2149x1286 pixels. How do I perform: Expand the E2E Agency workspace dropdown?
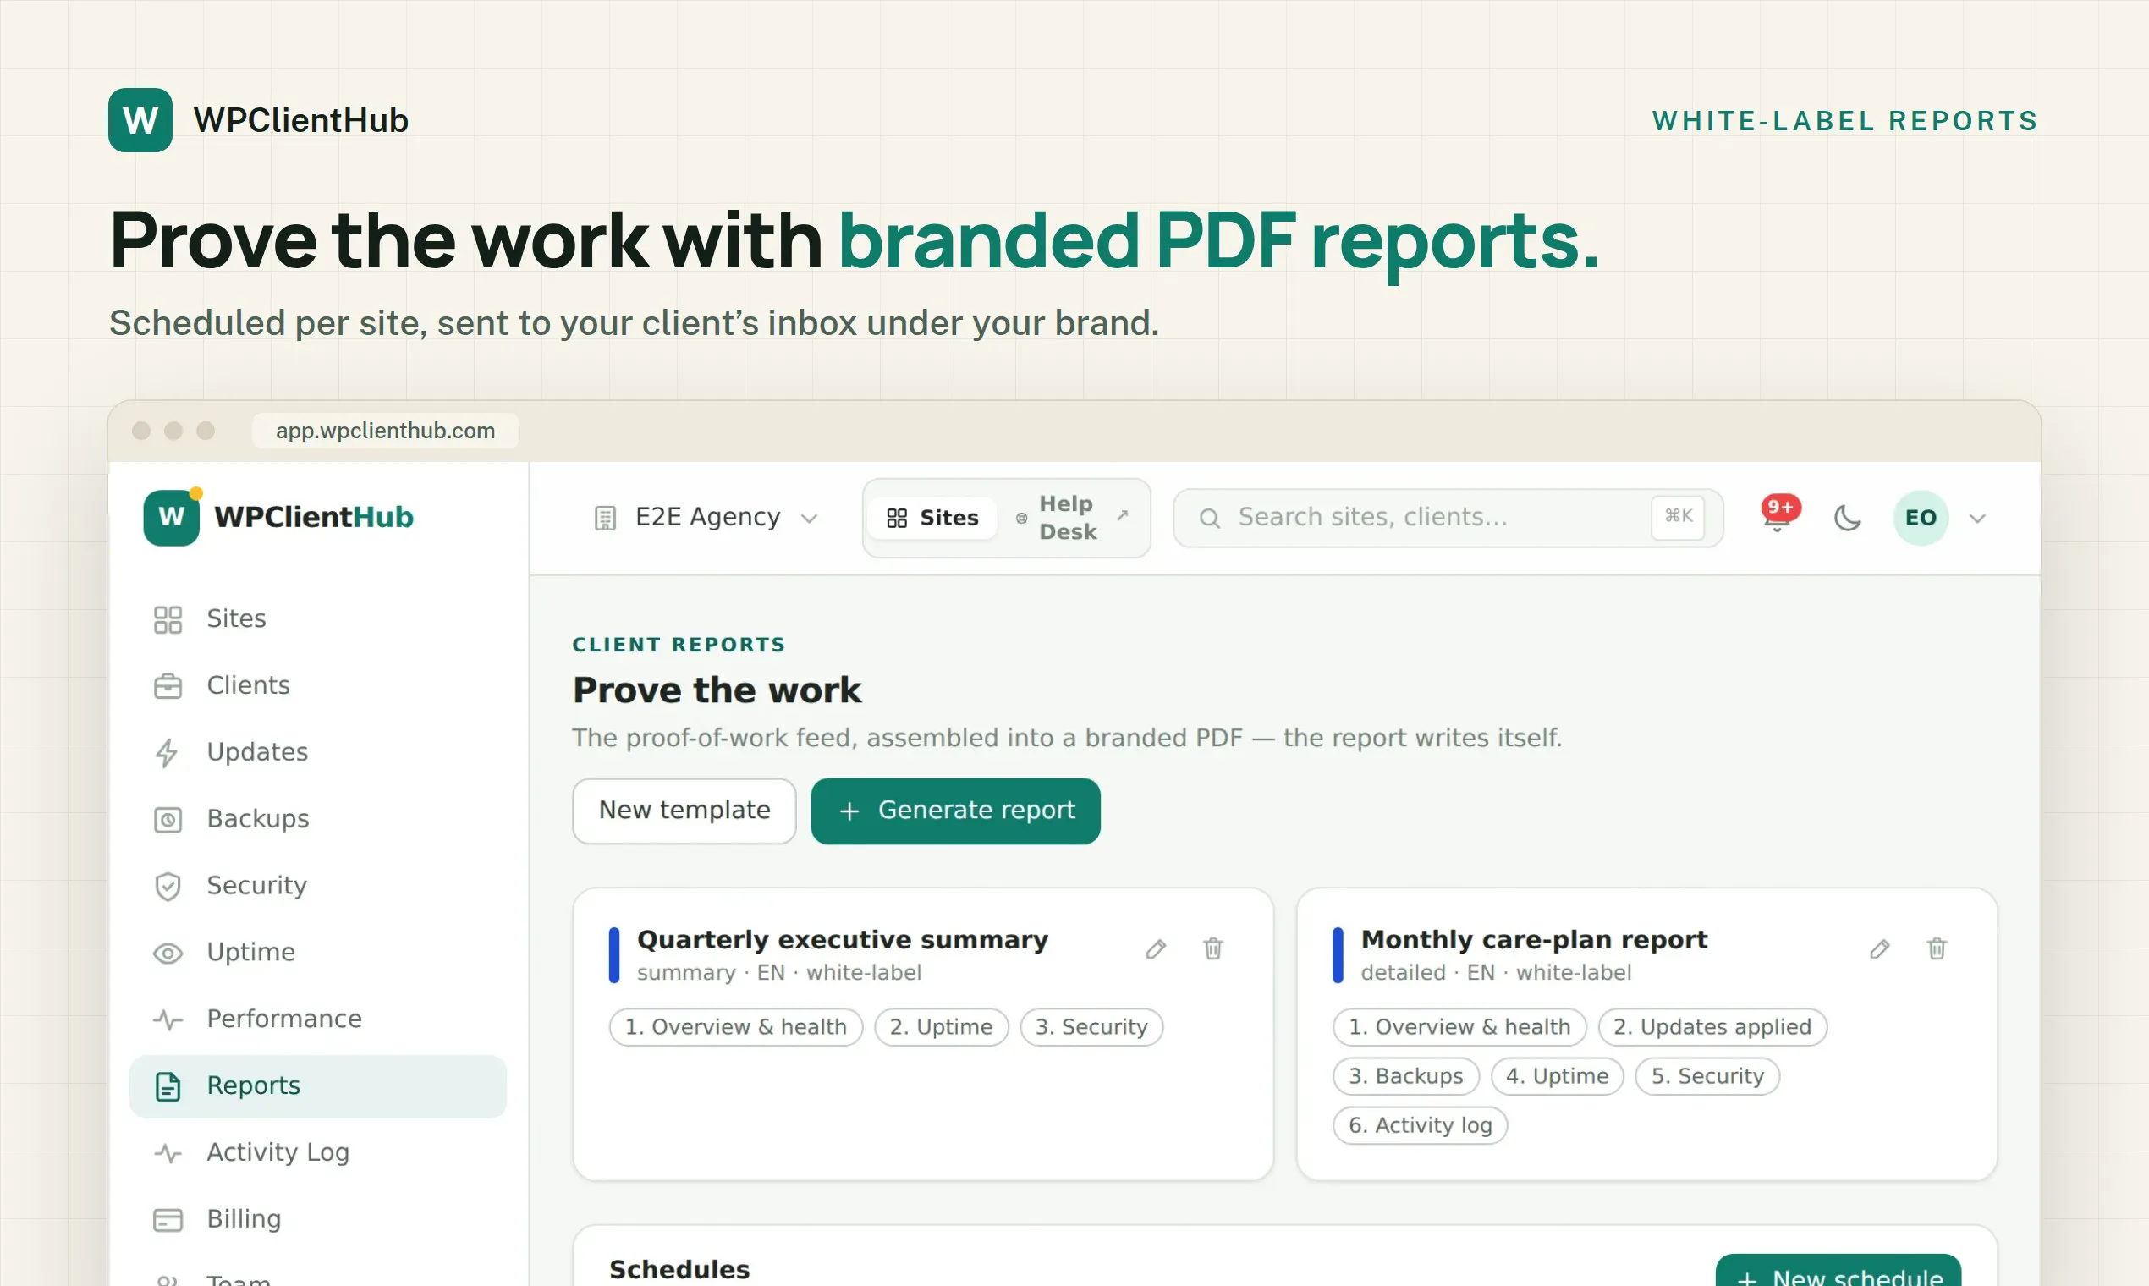tap(706, 519)
